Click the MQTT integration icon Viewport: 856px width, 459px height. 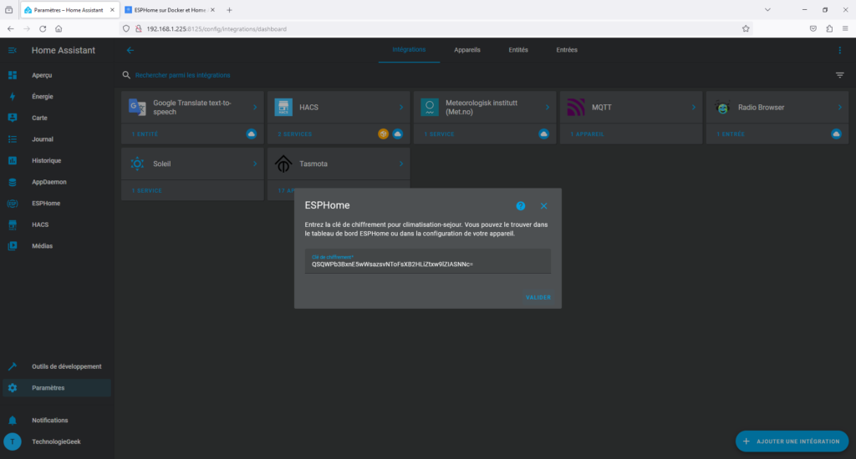click(x=576, y=108)
